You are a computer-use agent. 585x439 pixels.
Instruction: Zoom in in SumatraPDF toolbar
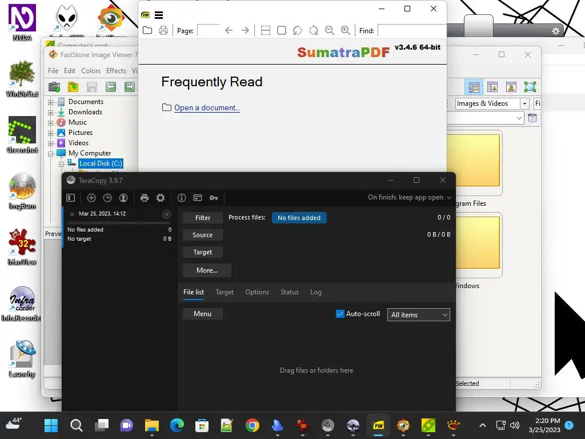[x=346, y=31]
